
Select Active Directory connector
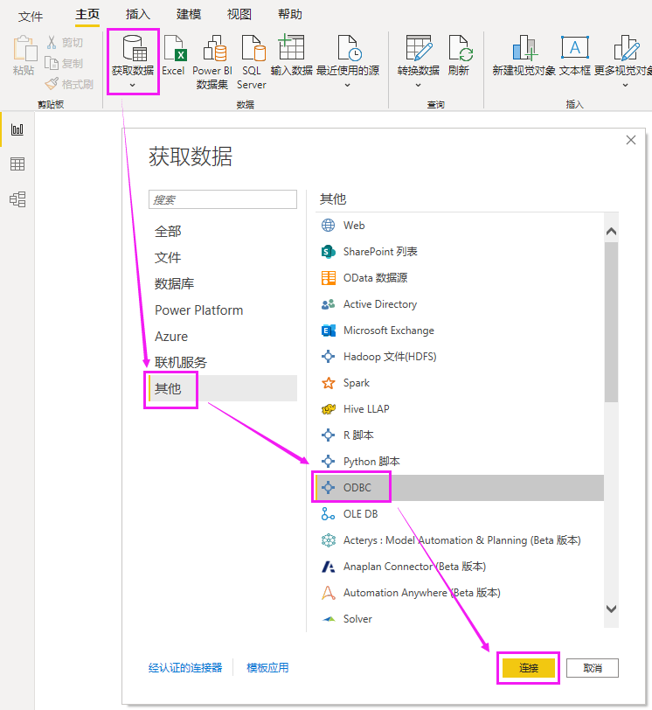[x=460, y=304]
